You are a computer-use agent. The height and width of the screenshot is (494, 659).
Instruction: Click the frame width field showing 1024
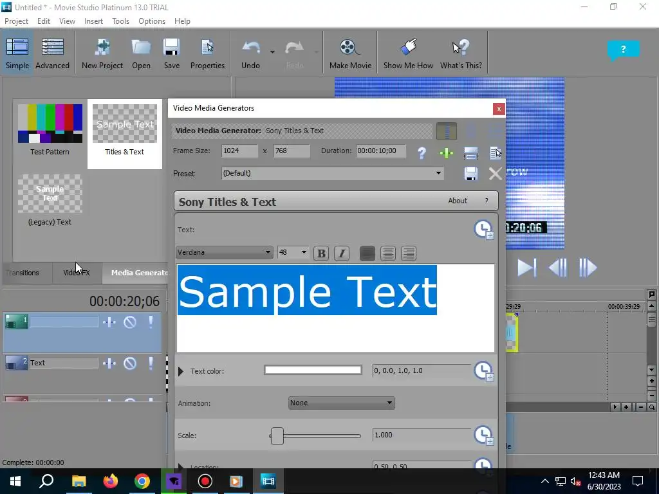coord(239,151)
